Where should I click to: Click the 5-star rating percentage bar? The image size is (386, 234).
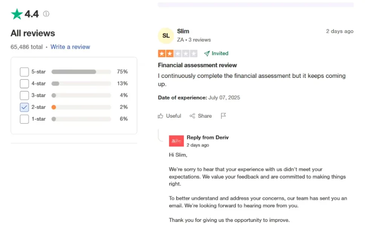pyautogui.click(x=81, y=72)
